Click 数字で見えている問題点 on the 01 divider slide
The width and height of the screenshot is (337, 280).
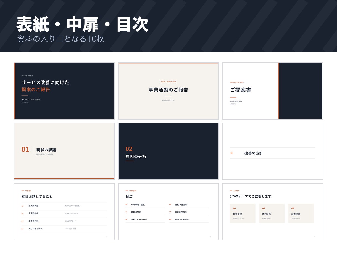[x=45, y=154]
